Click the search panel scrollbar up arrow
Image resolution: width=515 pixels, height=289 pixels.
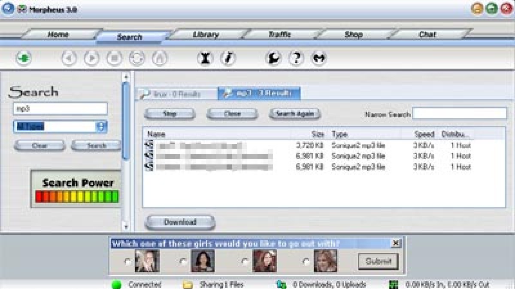(x=126, y=77)
